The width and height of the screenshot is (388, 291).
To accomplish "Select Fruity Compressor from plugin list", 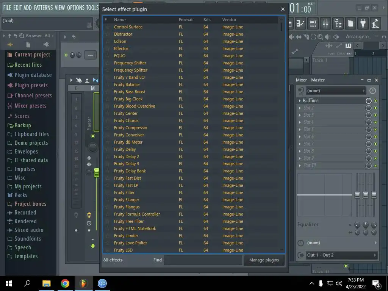I will [x=131, y=128].
